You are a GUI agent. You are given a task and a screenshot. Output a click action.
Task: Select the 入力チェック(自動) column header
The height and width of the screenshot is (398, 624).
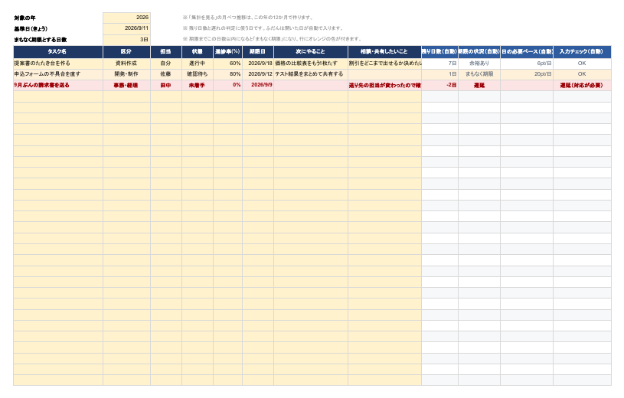pos(582,52)
